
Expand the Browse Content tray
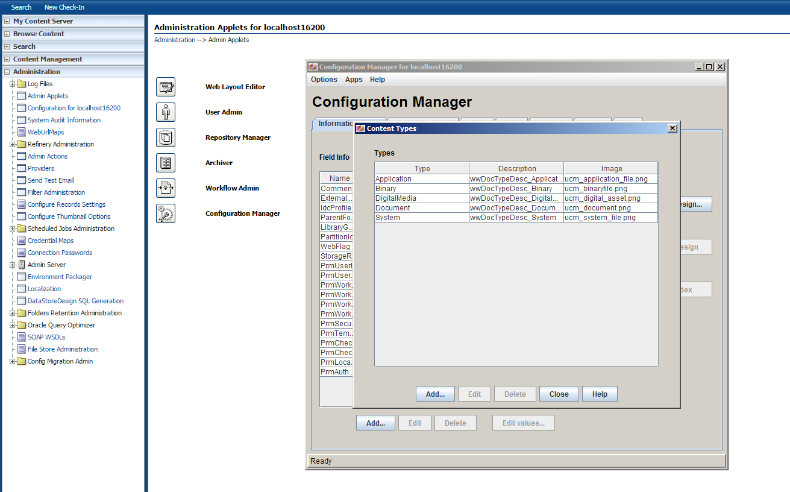[x=7, y=34]
